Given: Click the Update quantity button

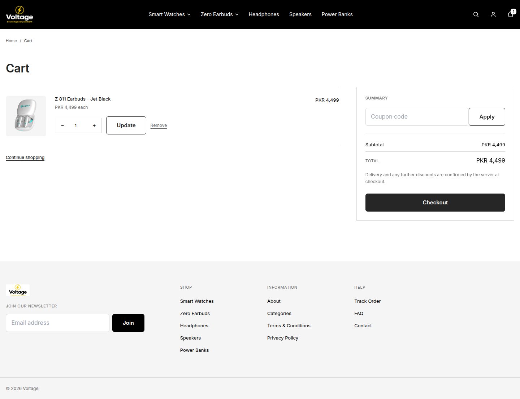Looking at the screenshot, I should (126, 125).
